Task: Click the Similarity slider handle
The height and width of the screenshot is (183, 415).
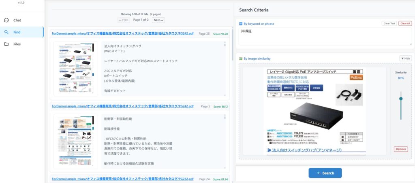Action: point(401,99)
